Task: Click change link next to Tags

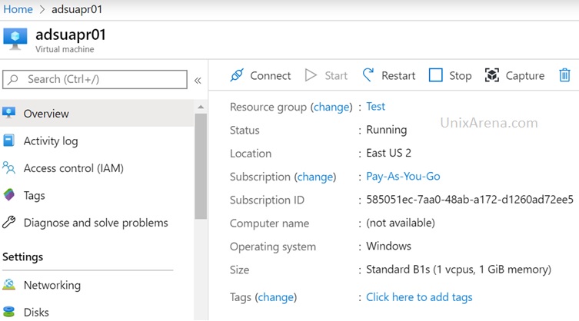Action: [x=275, y=297]
